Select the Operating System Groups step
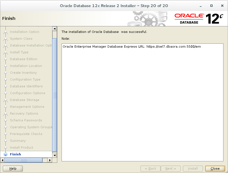The height and width of the screenshot is (173, 228). click(x=31, y=127)
